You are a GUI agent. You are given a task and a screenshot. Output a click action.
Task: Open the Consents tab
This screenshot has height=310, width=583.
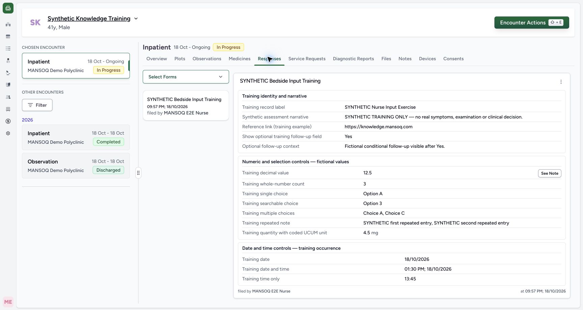(453, 59)
